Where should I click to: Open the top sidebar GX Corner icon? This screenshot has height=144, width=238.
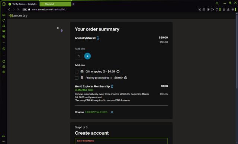click(x=4, y=15)
